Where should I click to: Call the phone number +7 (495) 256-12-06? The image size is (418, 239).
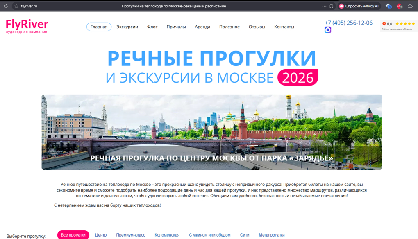(348, 23)
